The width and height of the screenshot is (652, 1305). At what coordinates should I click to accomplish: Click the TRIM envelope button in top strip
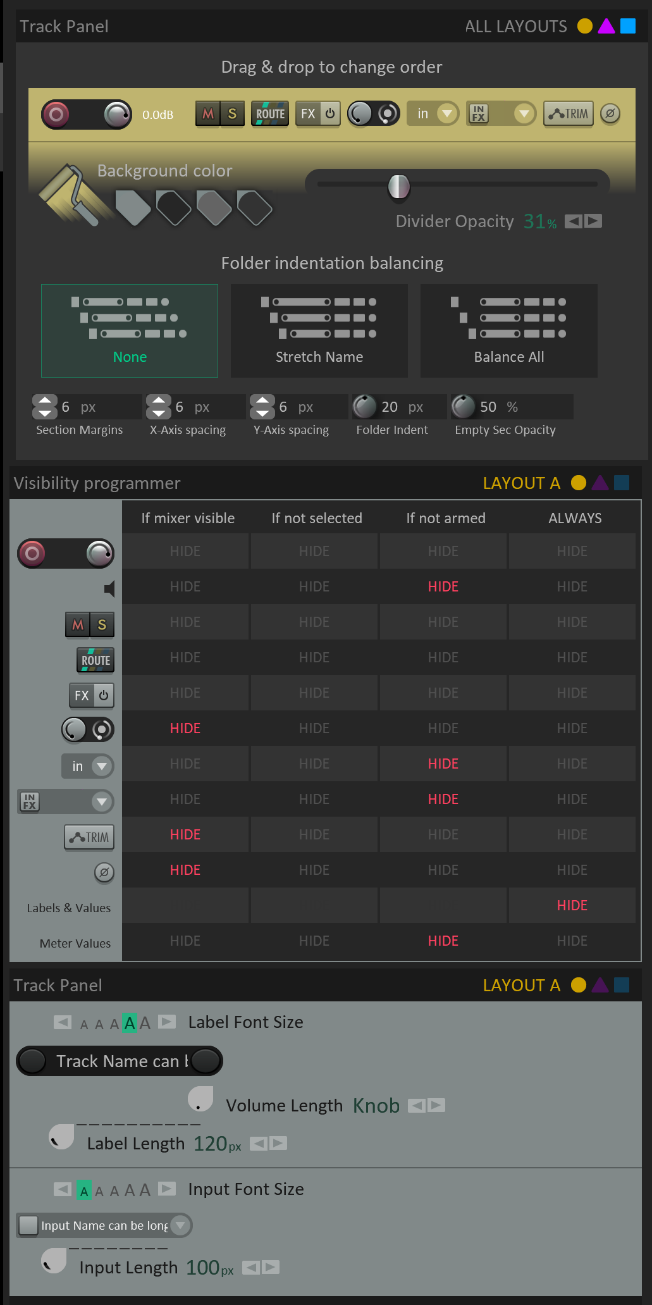point(569,114)
